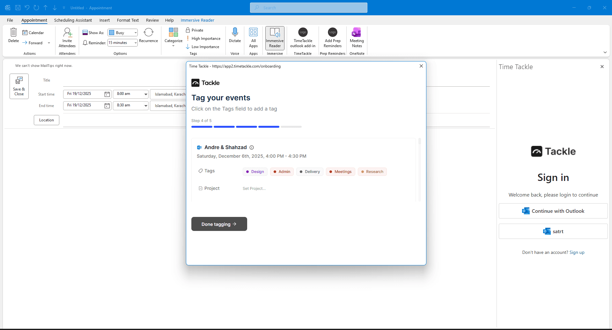Open the Show As Busy dropdown

coord(122,32)
